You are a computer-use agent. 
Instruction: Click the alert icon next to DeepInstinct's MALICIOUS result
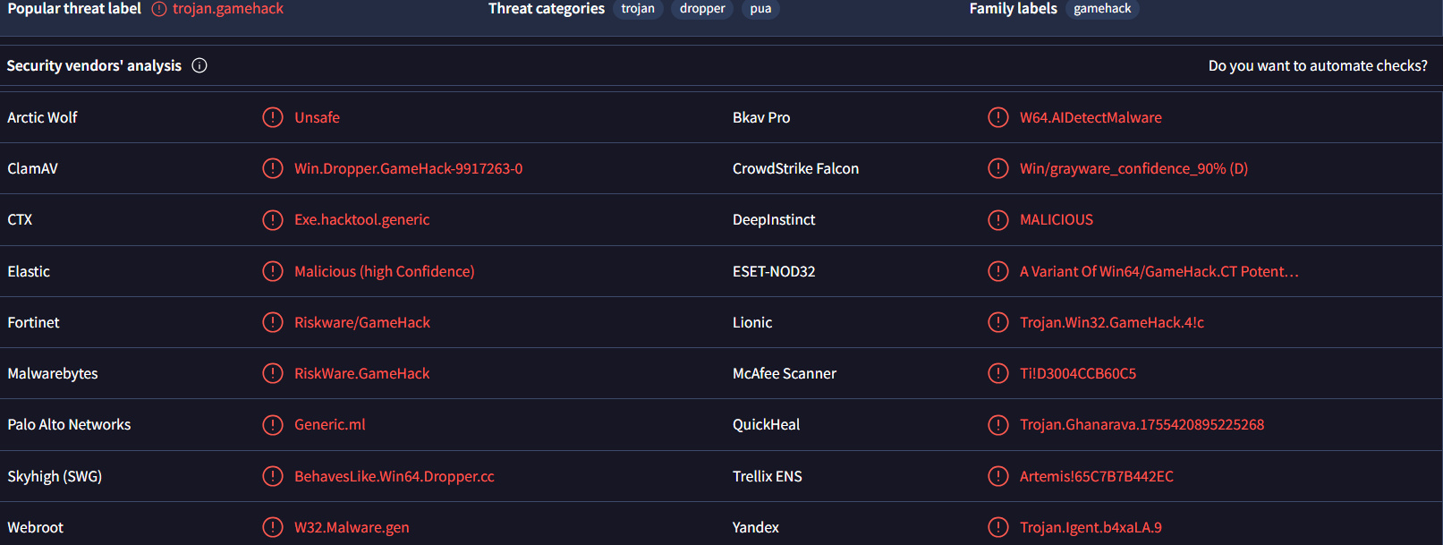point(997,219)
